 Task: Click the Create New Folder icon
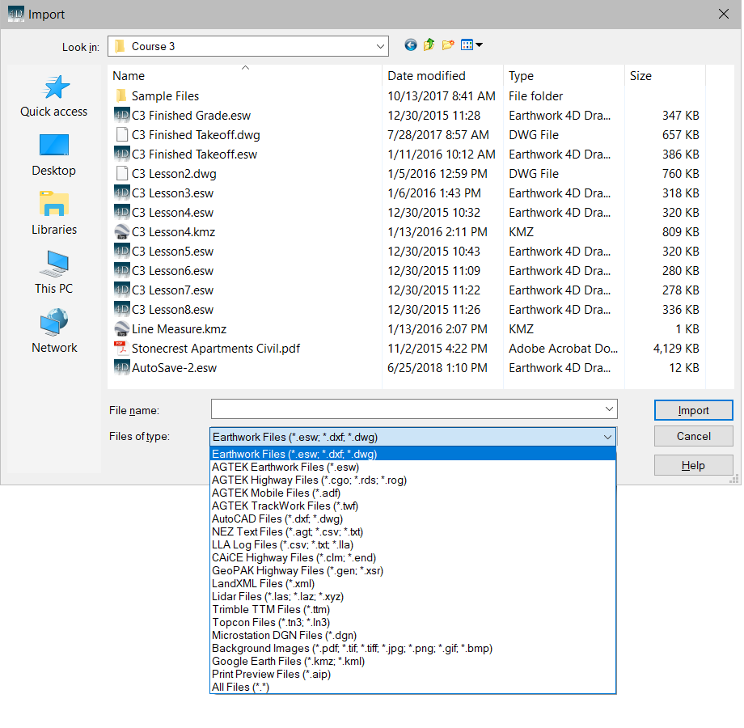(x=448, y=45)
